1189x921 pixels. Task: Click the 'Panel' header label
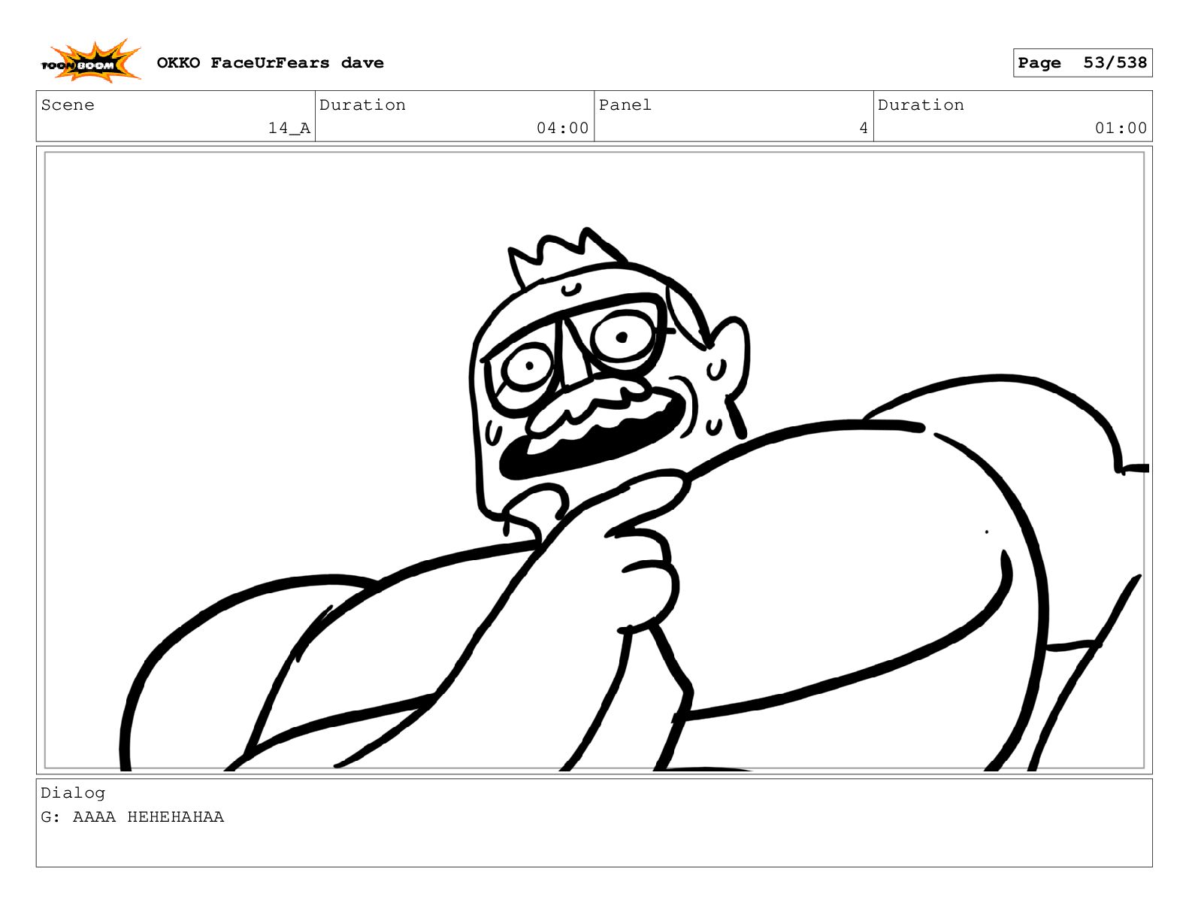pos(625,105)
